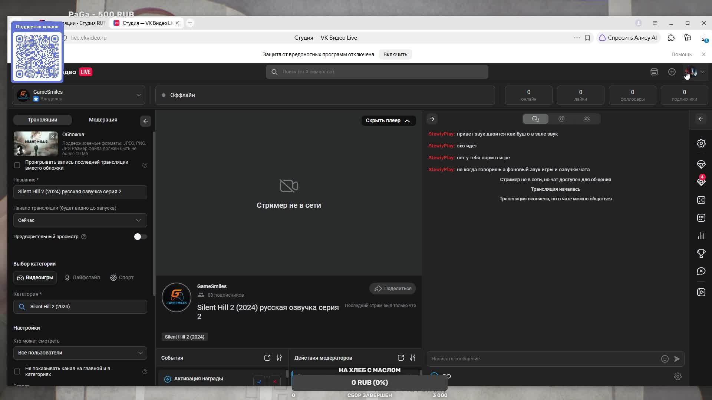The image size is (712, 400).
Task: Send the chat message
Action: pyautogui.click(x=677, y=359)
